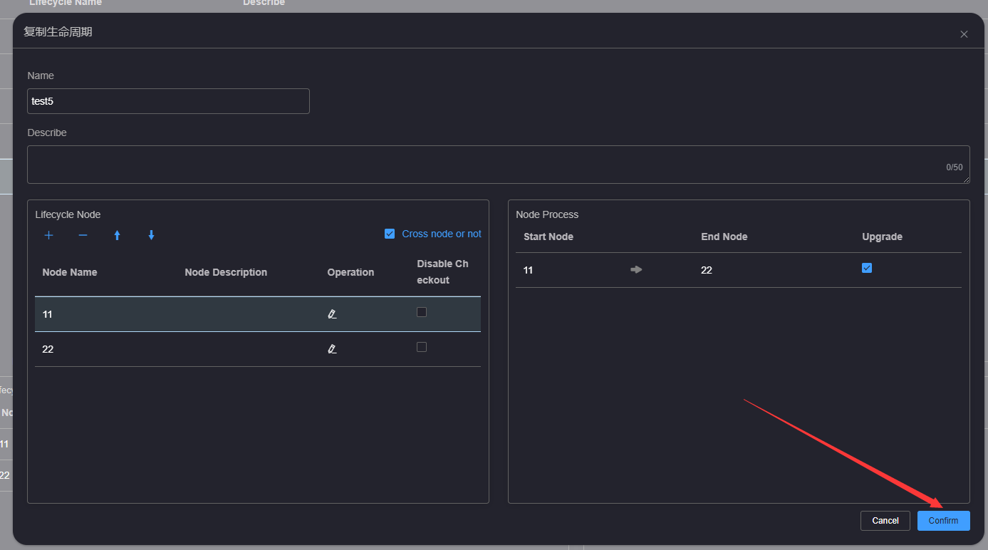Remove selected node with minus icon
The image size is (988, 550).
[83, 235]
